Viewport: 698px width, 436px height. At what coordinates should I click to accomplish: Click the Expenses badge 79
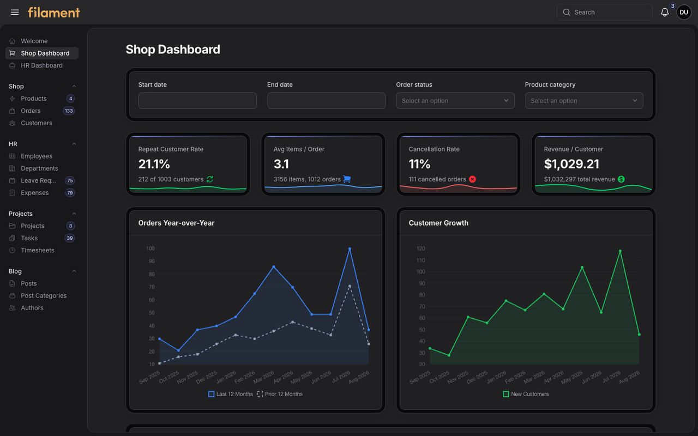coord(70,193)
